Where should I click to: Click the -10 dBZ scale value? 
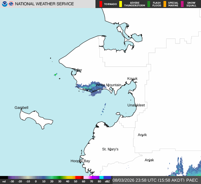coord(28,181)
